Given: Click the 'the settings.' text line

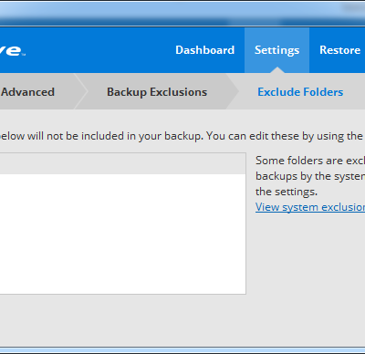Looking at the screenshot, I should click(x=287, y=192).
